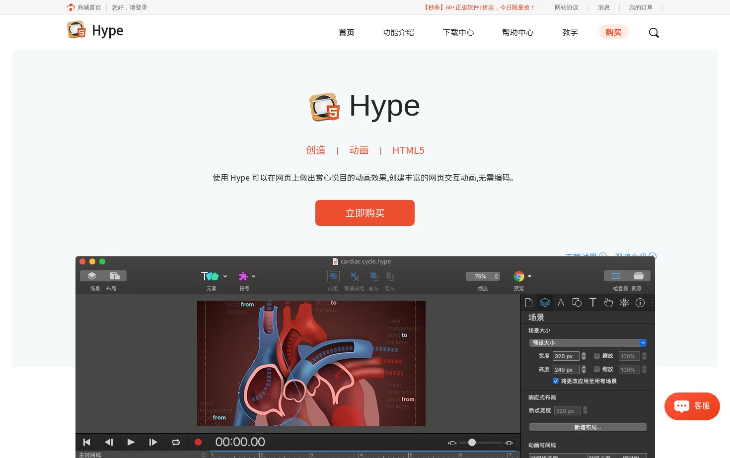The height and width of the screenshot is (458, 730).
Task: Click the 取消成组 ungroup toolbar icon
Action: (354, 276)
